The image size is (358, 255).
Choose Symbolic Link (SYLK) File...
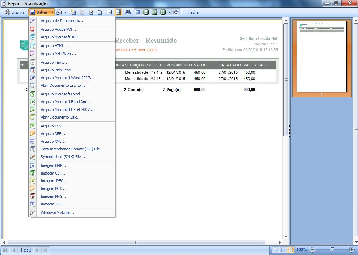click(72, 157)
